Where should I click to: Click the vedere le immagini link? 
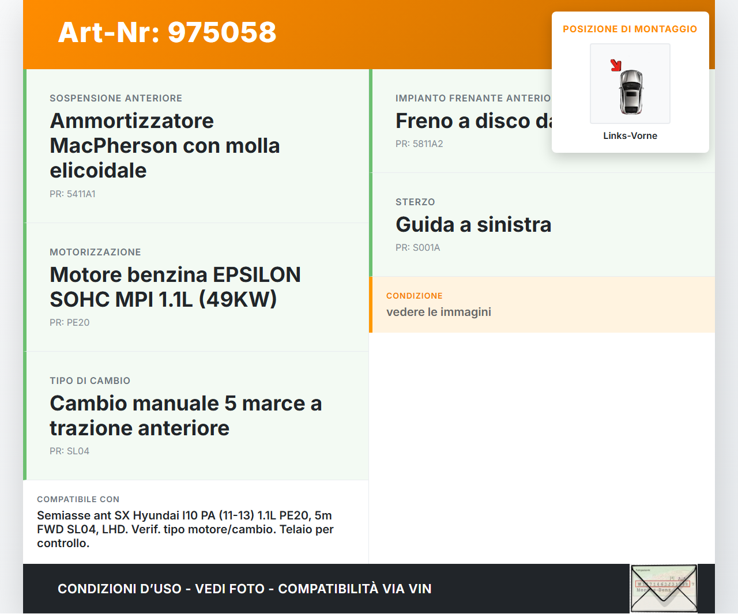tap(438, 311)
